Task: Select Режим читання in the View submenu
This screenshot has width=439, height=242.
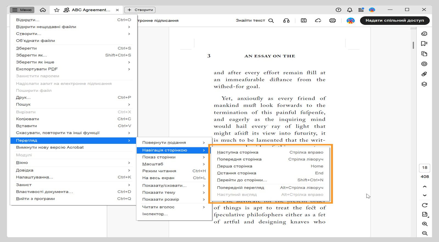Action: (x=174, y=171)
